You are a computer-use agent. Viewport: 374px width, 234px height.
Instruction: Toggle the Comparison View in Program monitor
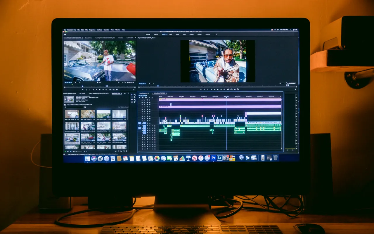238,89
